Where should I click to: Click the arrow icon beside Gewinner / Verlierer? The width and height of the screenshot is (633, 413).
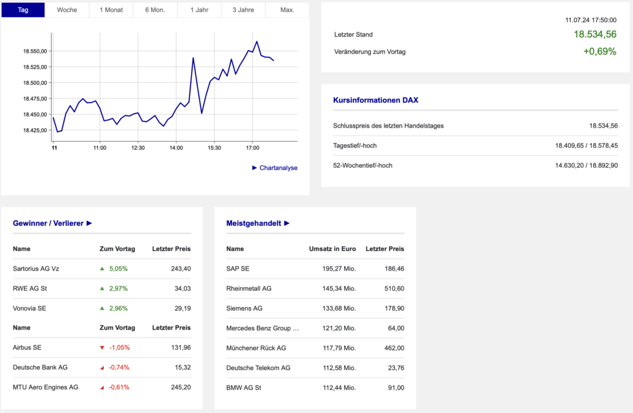pos(89,223)
